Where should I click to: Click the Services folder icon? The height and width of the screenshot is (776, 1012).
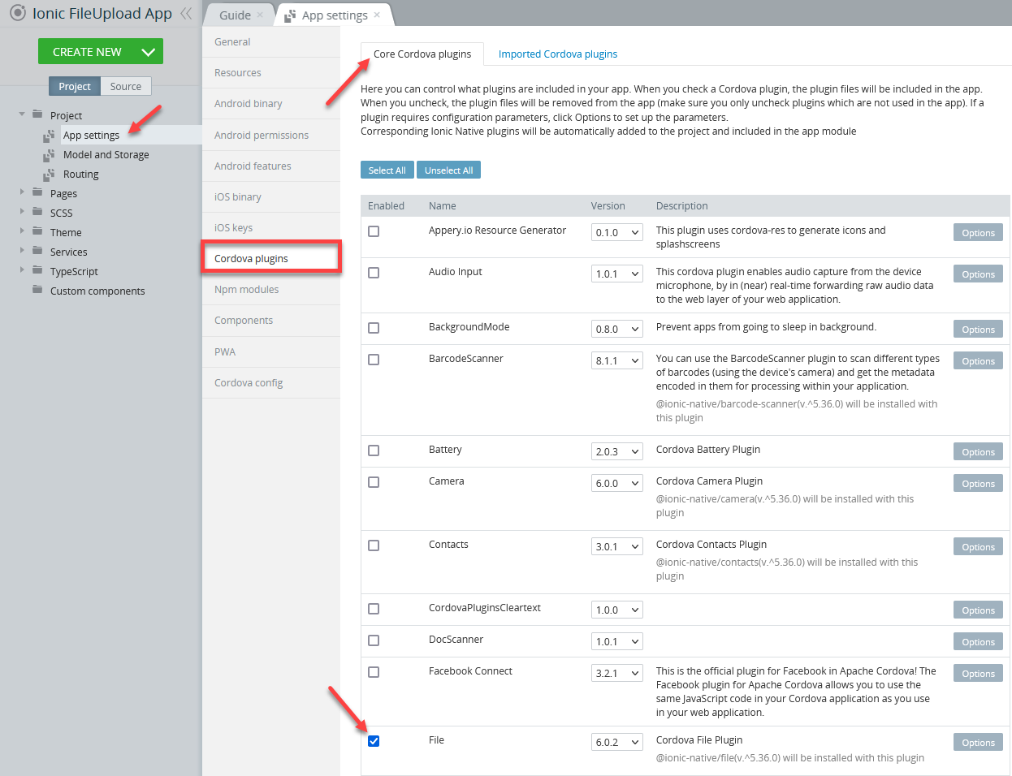click(37, 251)
